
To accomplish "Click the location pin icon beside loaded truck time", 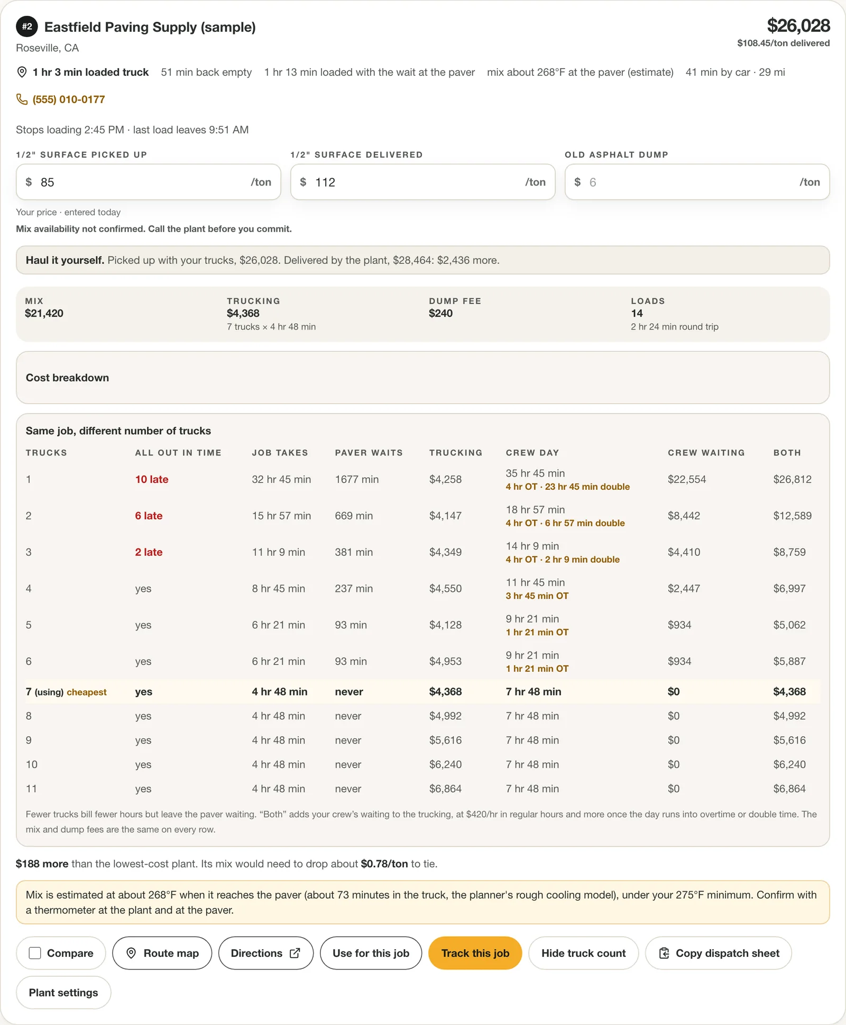I will 22,72.
